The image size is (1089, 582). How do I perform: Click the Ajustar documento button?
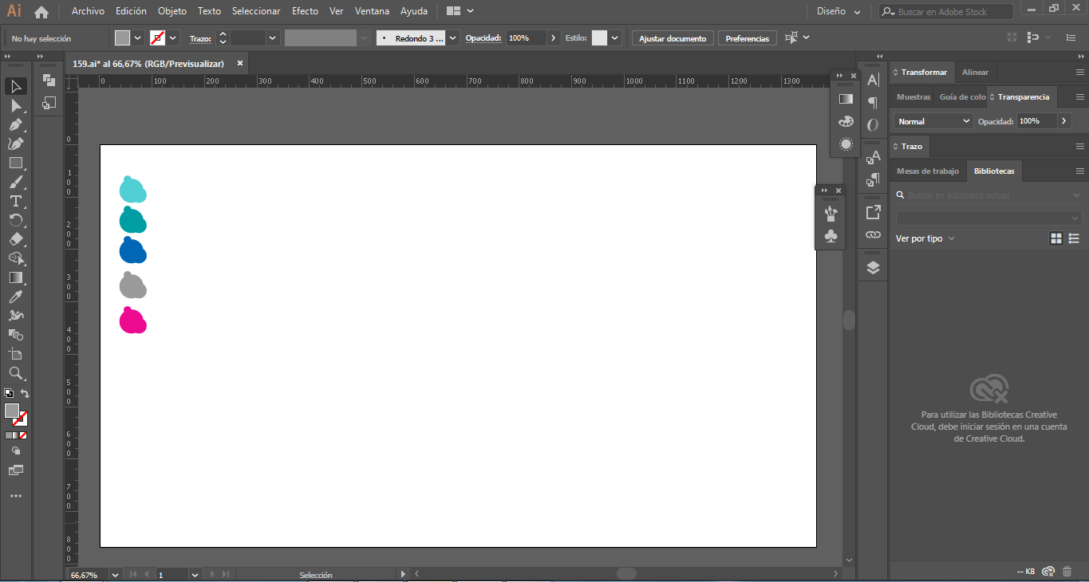click(x=673, y=38)
